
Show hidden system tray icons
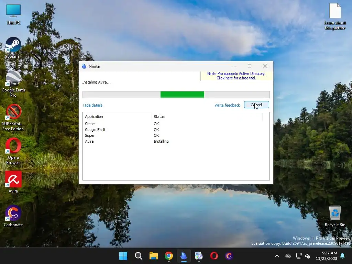(277, 256)
